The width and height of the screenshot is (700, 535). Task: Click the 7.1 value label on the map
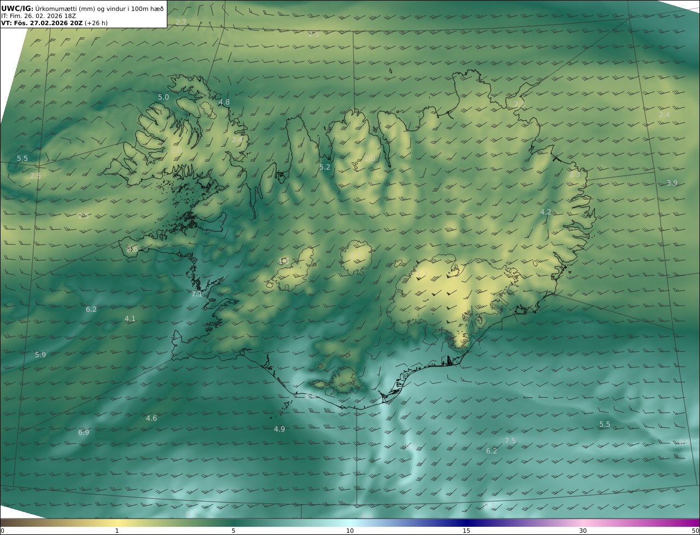click(x=197, y=294)
